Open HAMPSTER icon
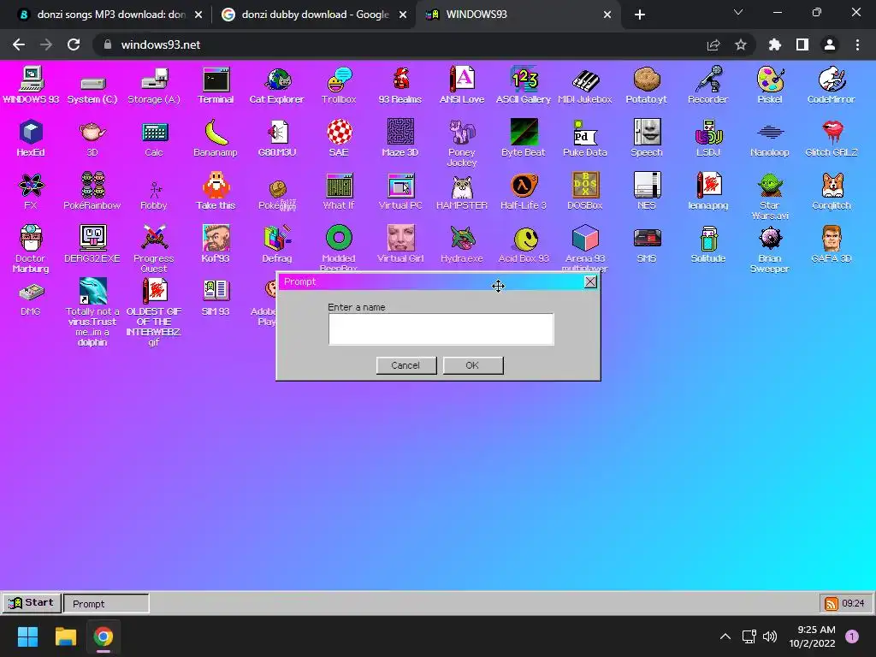 [x=462, y=192]
